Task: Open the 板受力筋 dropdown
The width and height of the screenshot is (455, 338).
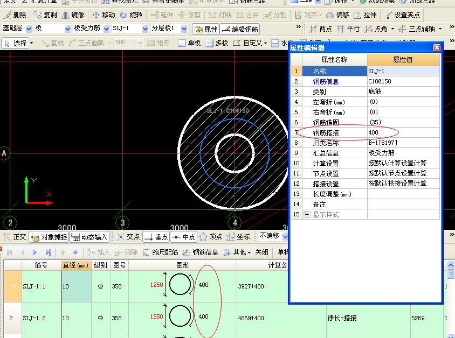Action: coord(107,29)
